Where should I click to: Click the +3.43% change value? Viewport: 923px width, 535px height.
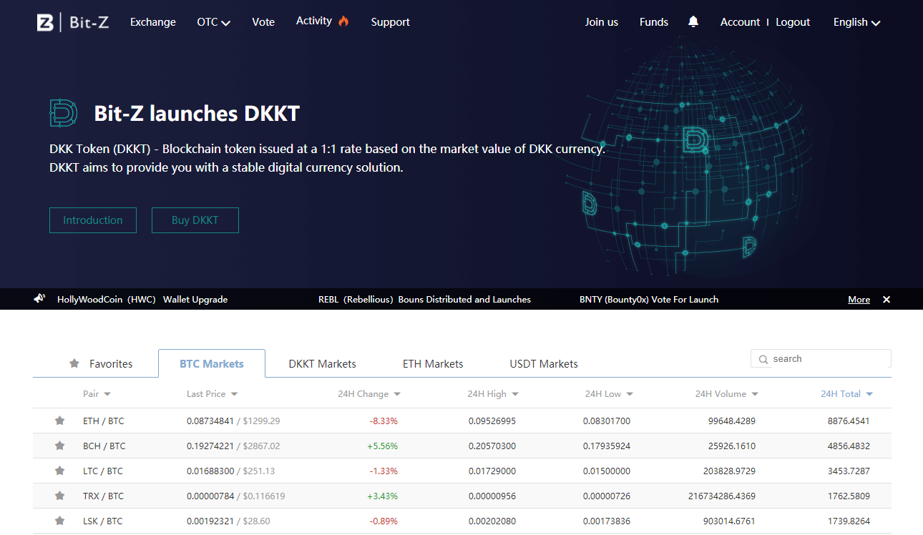point(382,496)
